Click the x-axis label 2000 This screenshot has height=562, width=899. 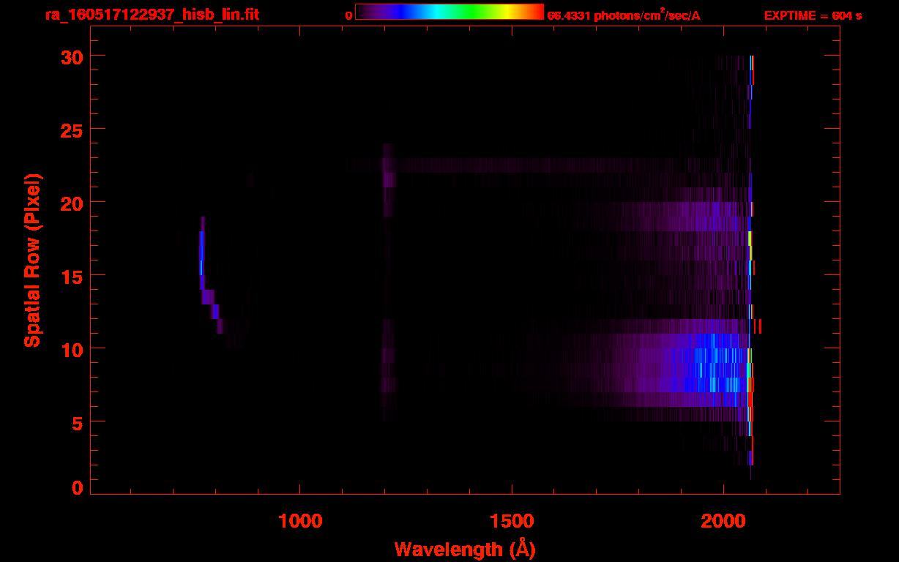[x=723, y=521]
